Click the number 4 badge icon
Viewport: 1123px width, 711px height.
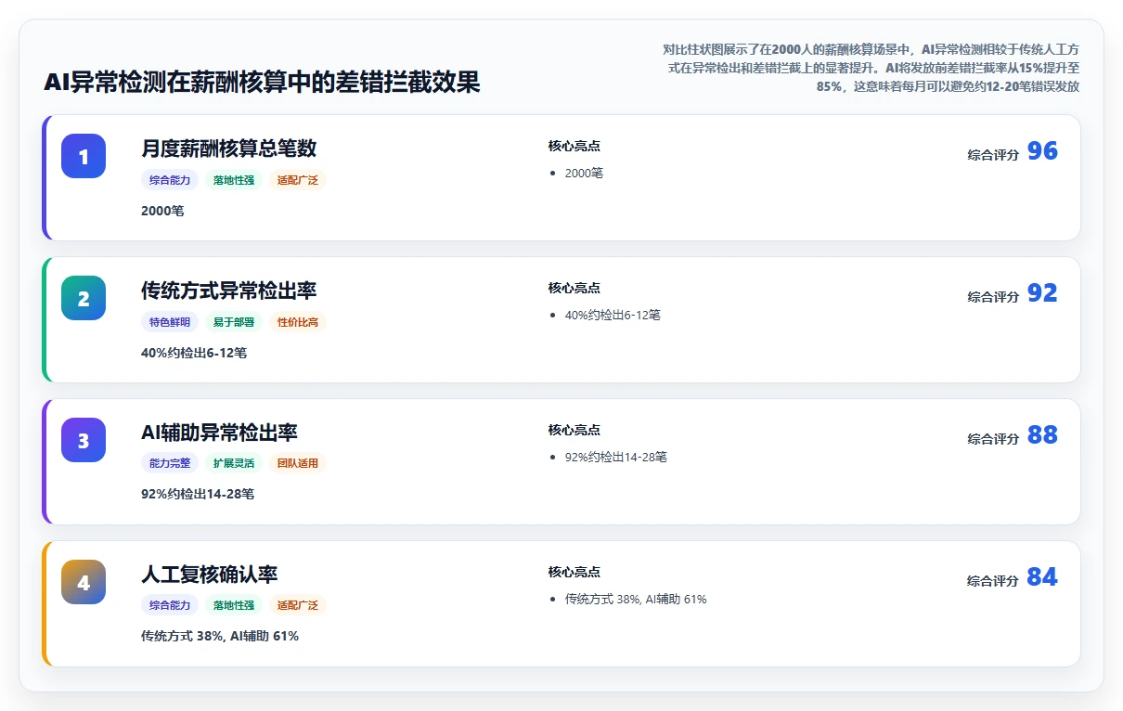(x=84, y=582)
